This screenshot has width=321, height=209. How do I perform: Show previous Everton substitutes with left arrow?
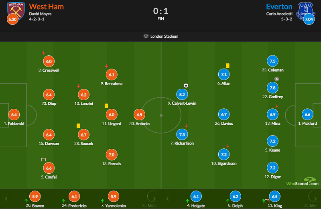click(167, 199)
